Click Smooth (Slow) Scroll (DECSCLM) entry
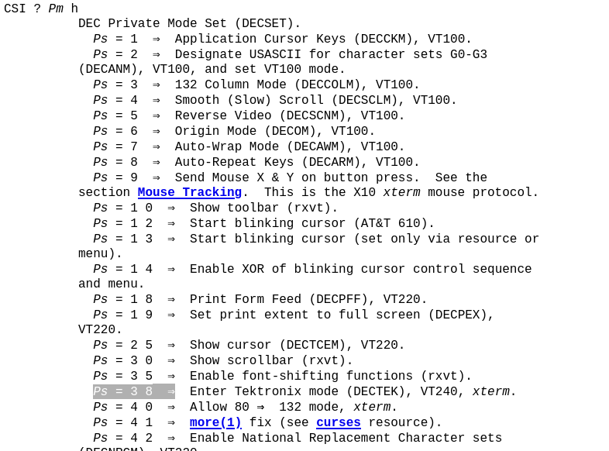The width and height of the screenshot is (609, 451). click(x=315, y=101)
